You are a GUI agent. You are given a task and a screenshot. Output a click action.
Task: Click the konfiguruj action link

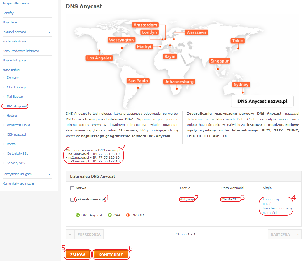tap(271, 199)
